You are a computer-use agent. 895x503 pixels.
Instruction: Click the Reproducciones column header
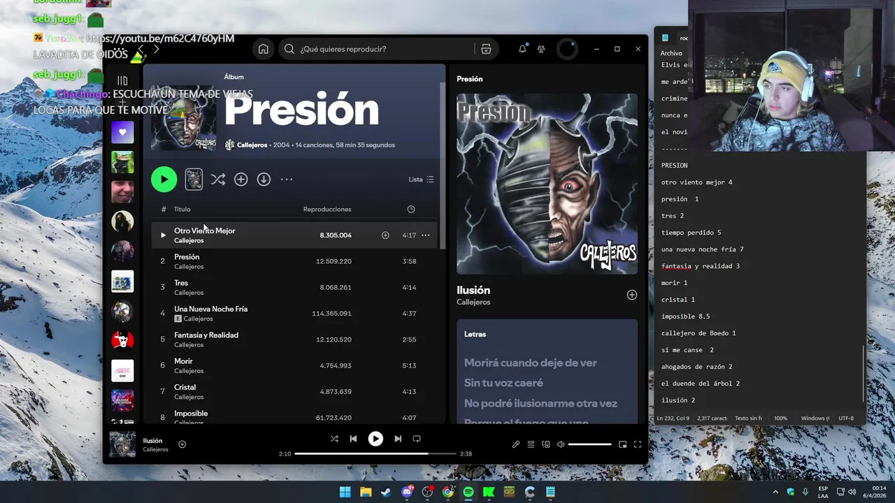(x=327, y=209)
